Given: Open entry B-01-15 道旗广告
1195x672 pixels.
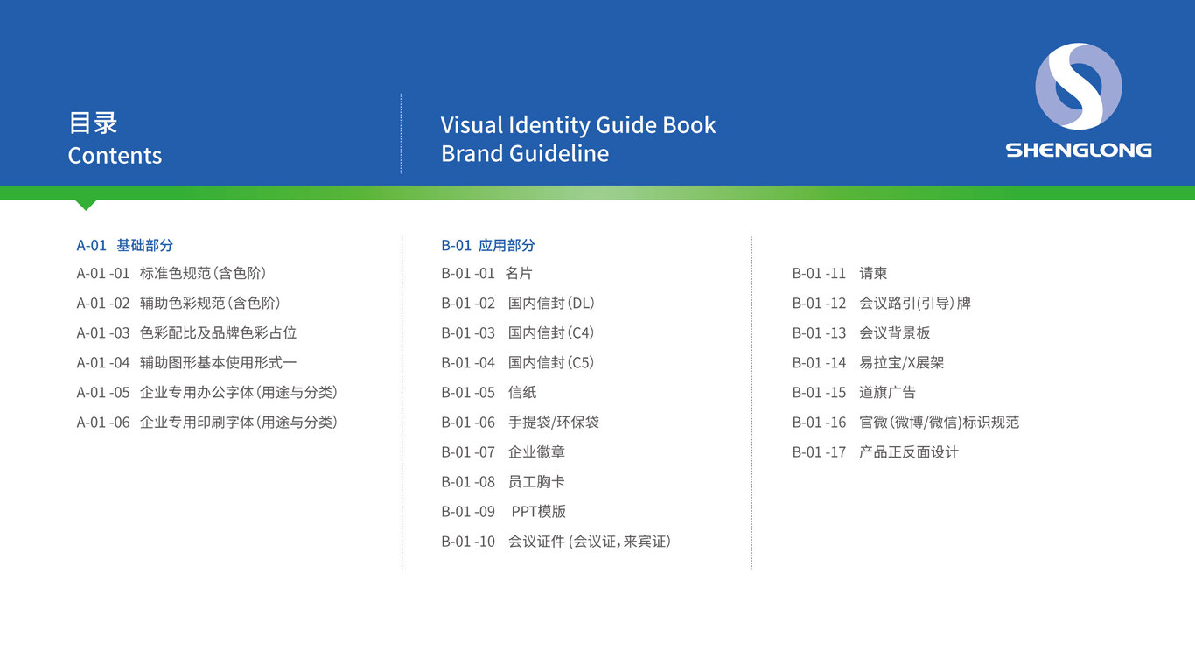Looking at the screenshot, I should [x=855, y=392].
